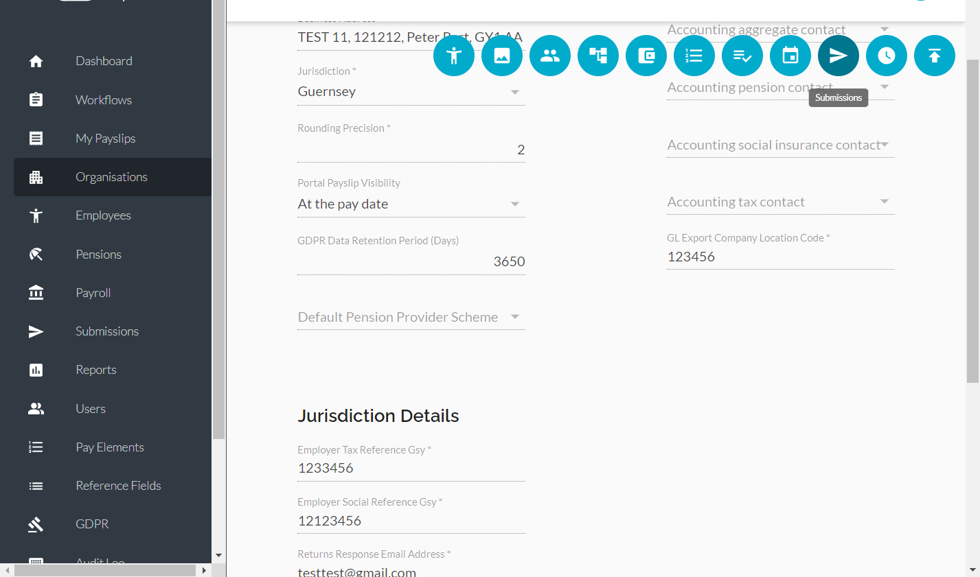Open the Portal Payslip Visibility dropdown
This screenshot has width=980, height=577.
(x=411, y=204)
